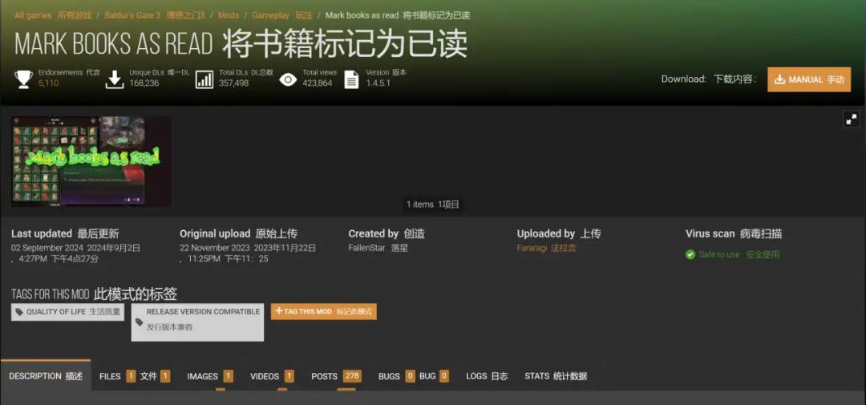Download the mod with the Manual button
The height and width of the screenshot is (405, 866).
[x=809, y=79]
